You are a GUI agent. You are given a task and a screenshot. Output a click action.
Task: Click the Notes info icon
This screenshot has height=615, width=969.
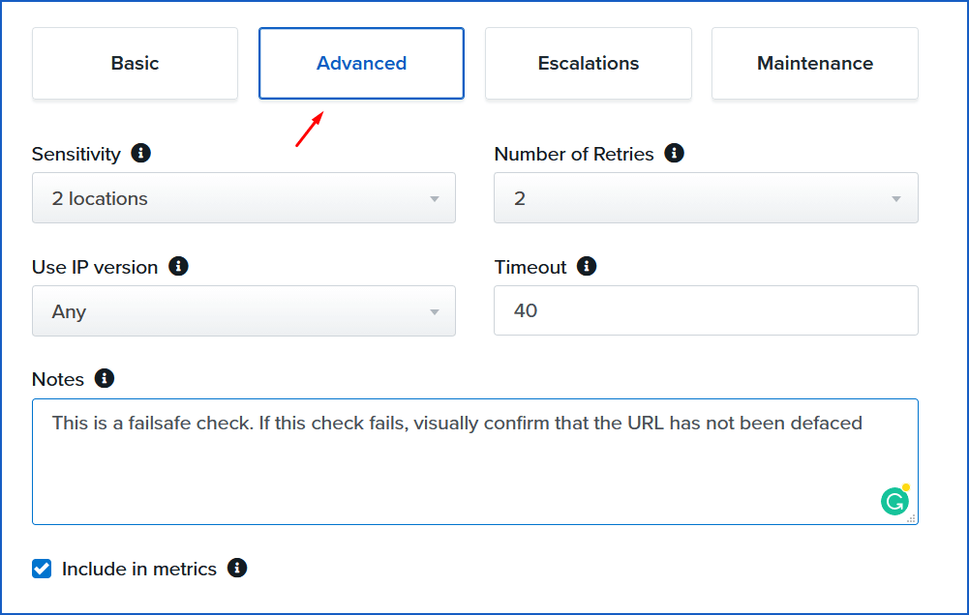(105, 378)
